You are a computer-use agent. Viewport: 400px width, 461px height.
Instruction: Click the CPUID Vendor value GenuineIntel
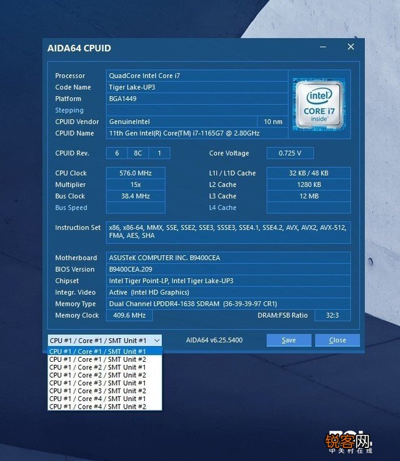[181, 122]
